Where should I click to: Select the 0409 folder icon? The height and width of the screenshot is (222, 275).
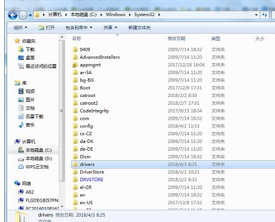(x=75, y=49)
